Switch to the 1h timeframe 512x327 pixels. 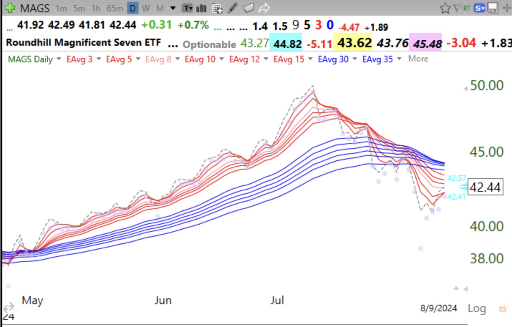pyautogui.click(x=96, y=8)
